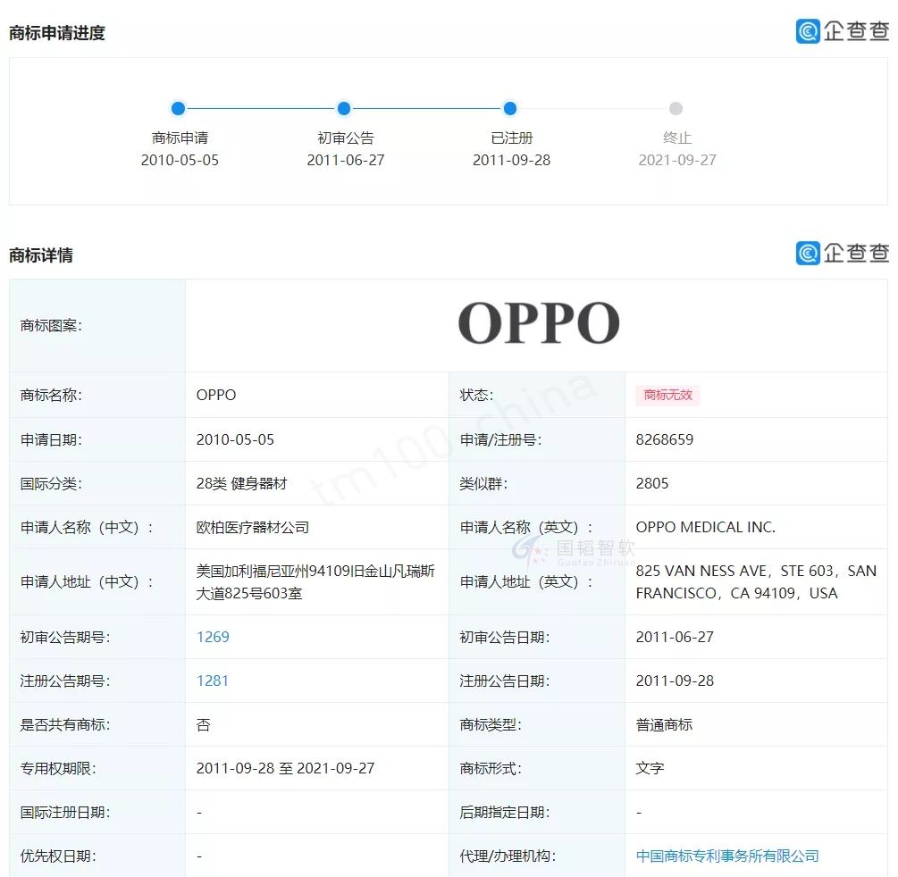This screenshot has width=898, height=877.
Task: Click the 代理/办理机构 label
Action: tap(508, 856)
